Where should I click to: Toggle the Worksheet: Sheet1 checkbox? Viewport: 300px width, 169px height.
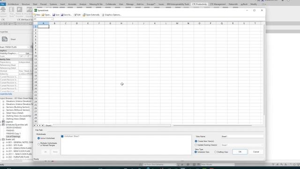pos(62,136)
